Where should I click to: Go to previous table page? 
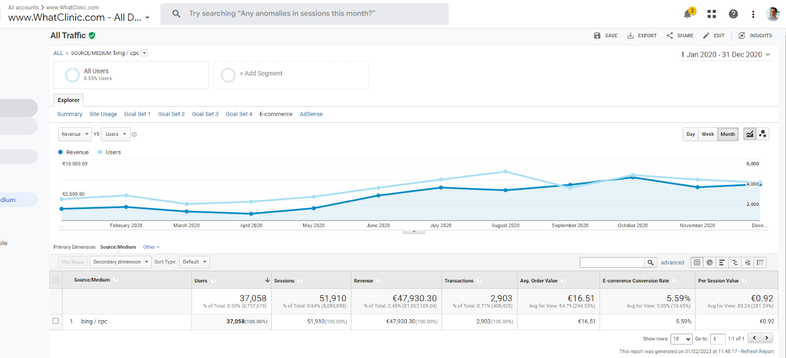click(754, 338)
